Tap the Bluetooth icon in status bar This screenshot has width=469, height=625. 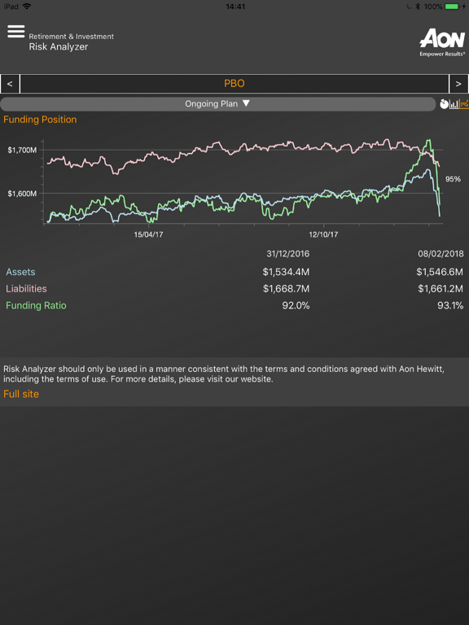(418, 7)
